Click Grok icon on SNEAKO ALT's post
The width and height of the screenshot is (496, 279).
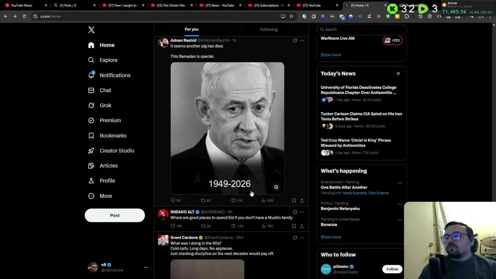click(295, 212)
